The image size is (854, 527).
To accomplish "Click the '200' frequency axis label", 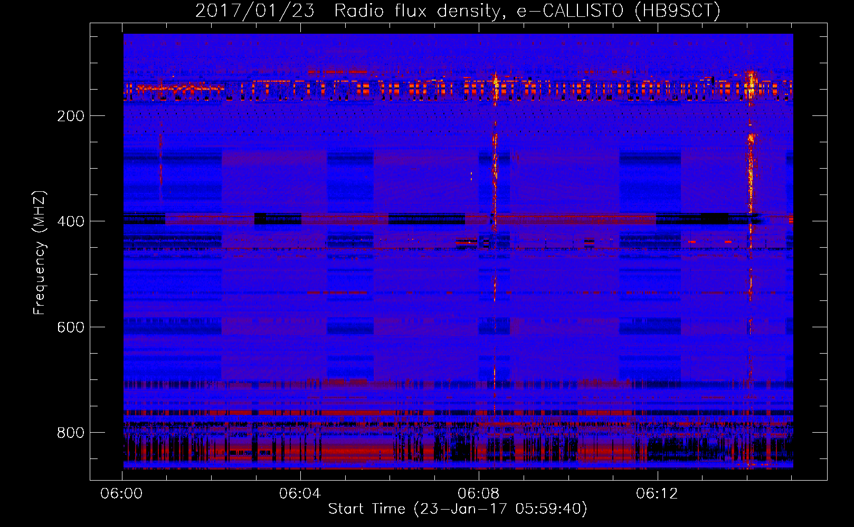I will (71, 116).
